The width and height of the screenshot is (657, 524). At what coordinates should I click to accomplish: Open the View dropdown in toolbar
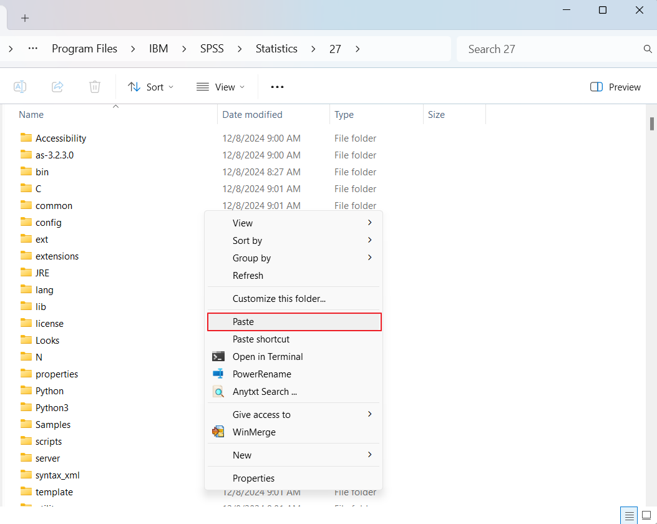(x=220, y=87)
